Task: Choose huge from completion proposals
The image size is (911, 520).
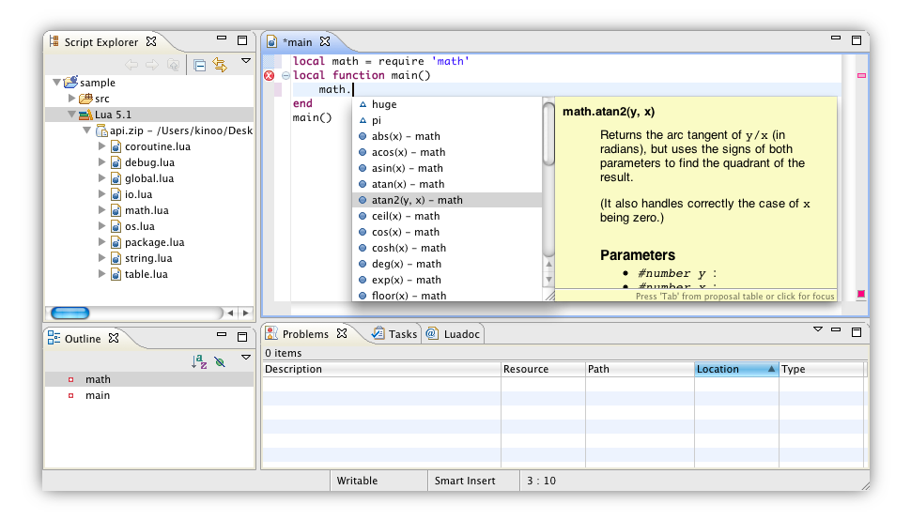Action: 447,104
